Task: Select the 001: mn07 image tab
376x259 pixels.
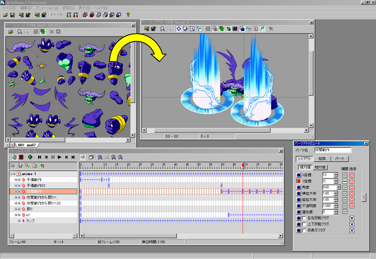Action: tap(26, 145)
